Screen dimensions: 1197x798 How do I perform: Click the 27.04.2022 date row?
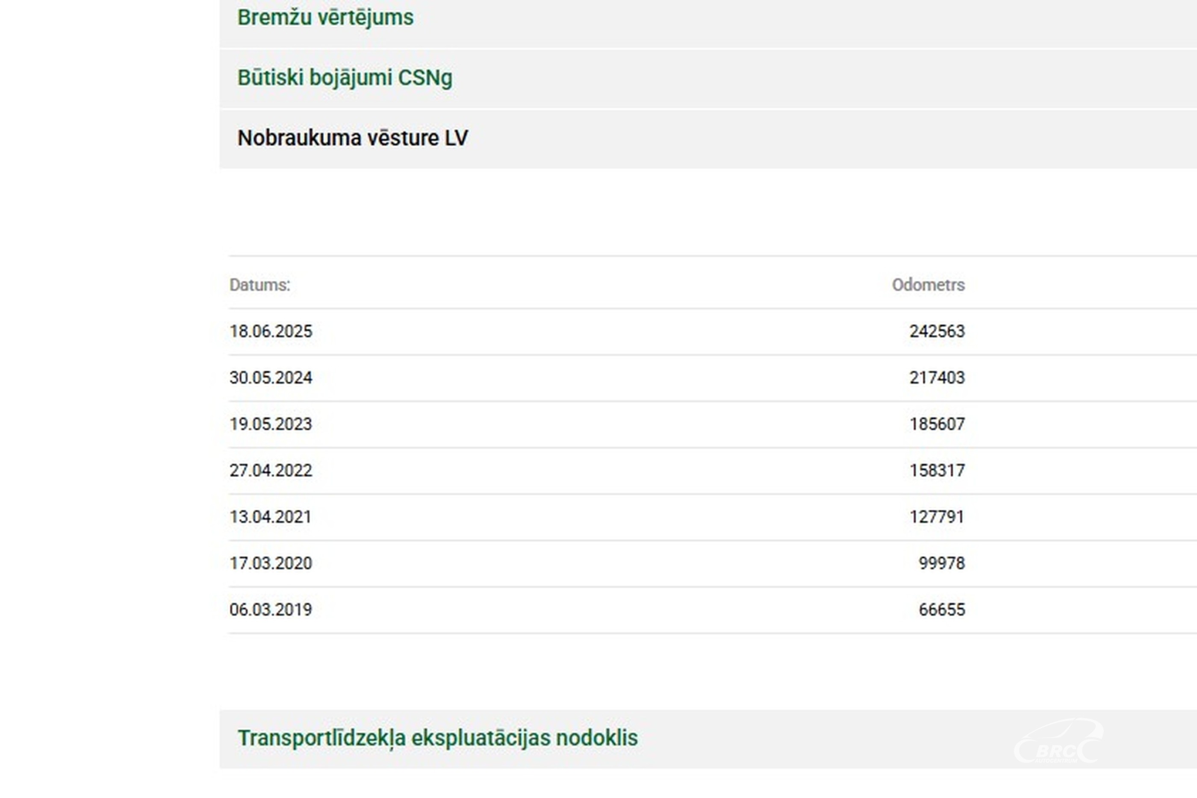(271, 470)
